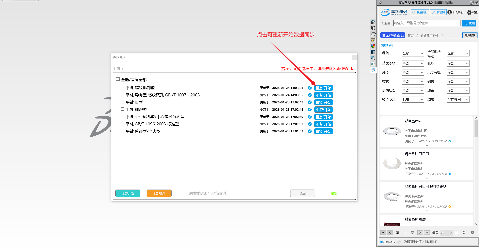Viewport: 479px width, 247px height.
Task: Click the product keyword search input field
Action: [427, 23]
